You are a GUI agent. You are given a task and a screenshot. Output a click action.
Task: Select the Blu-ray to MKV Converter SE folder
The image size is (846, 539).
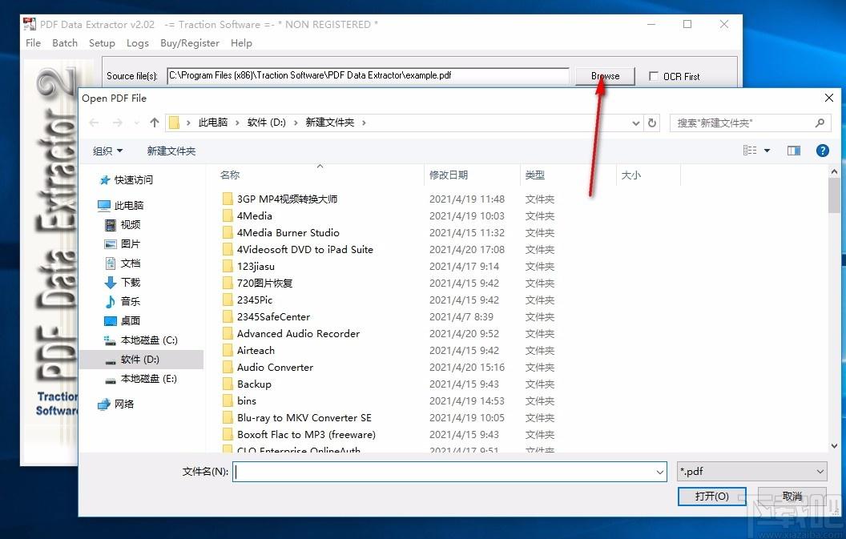304,417
